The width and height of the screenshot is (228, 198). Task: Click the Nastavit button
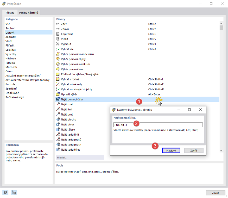[171, 151]
